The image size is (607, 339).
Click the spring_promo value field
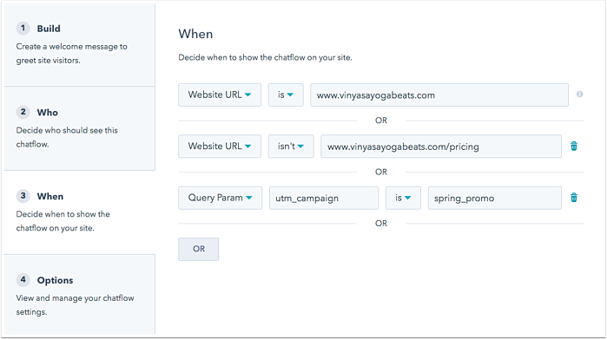pos(495,198)
